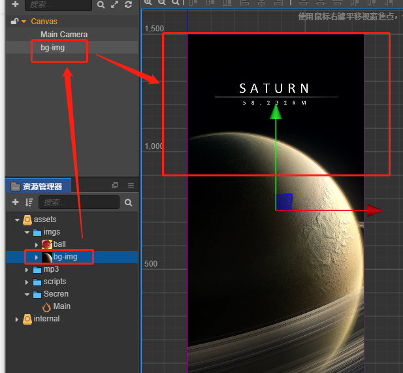Add a new node in the hierarchy panel
Image resolution: width=403 pixels, height=373 pixels.
[16, 4]
